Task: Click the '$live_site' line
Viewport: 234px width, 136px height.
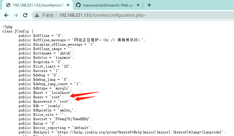Action: (x=42, y=115)
